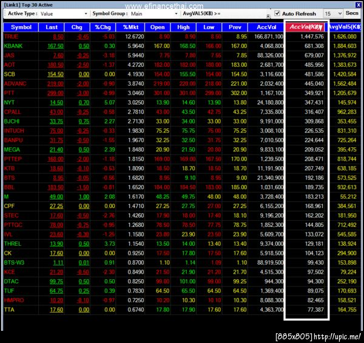This screenshot has width=364, height=343.
Task: Expand the Symbol Group dropdown
Action: point(154,14)
